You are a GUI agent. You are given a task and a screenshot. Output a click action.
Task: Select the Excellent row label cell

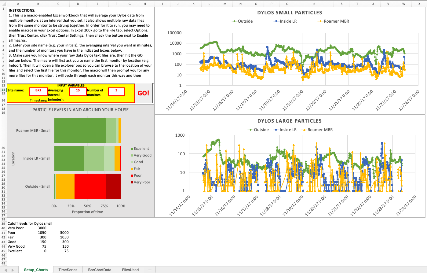[15, 251]
